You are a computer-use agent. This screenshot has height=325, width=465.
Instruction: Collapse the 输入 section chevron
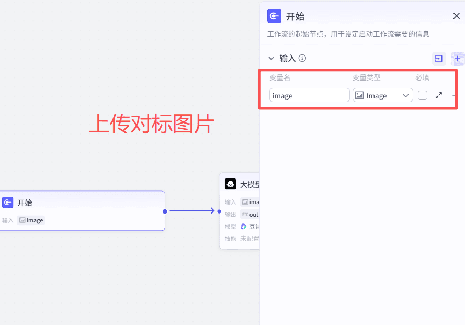271,59
